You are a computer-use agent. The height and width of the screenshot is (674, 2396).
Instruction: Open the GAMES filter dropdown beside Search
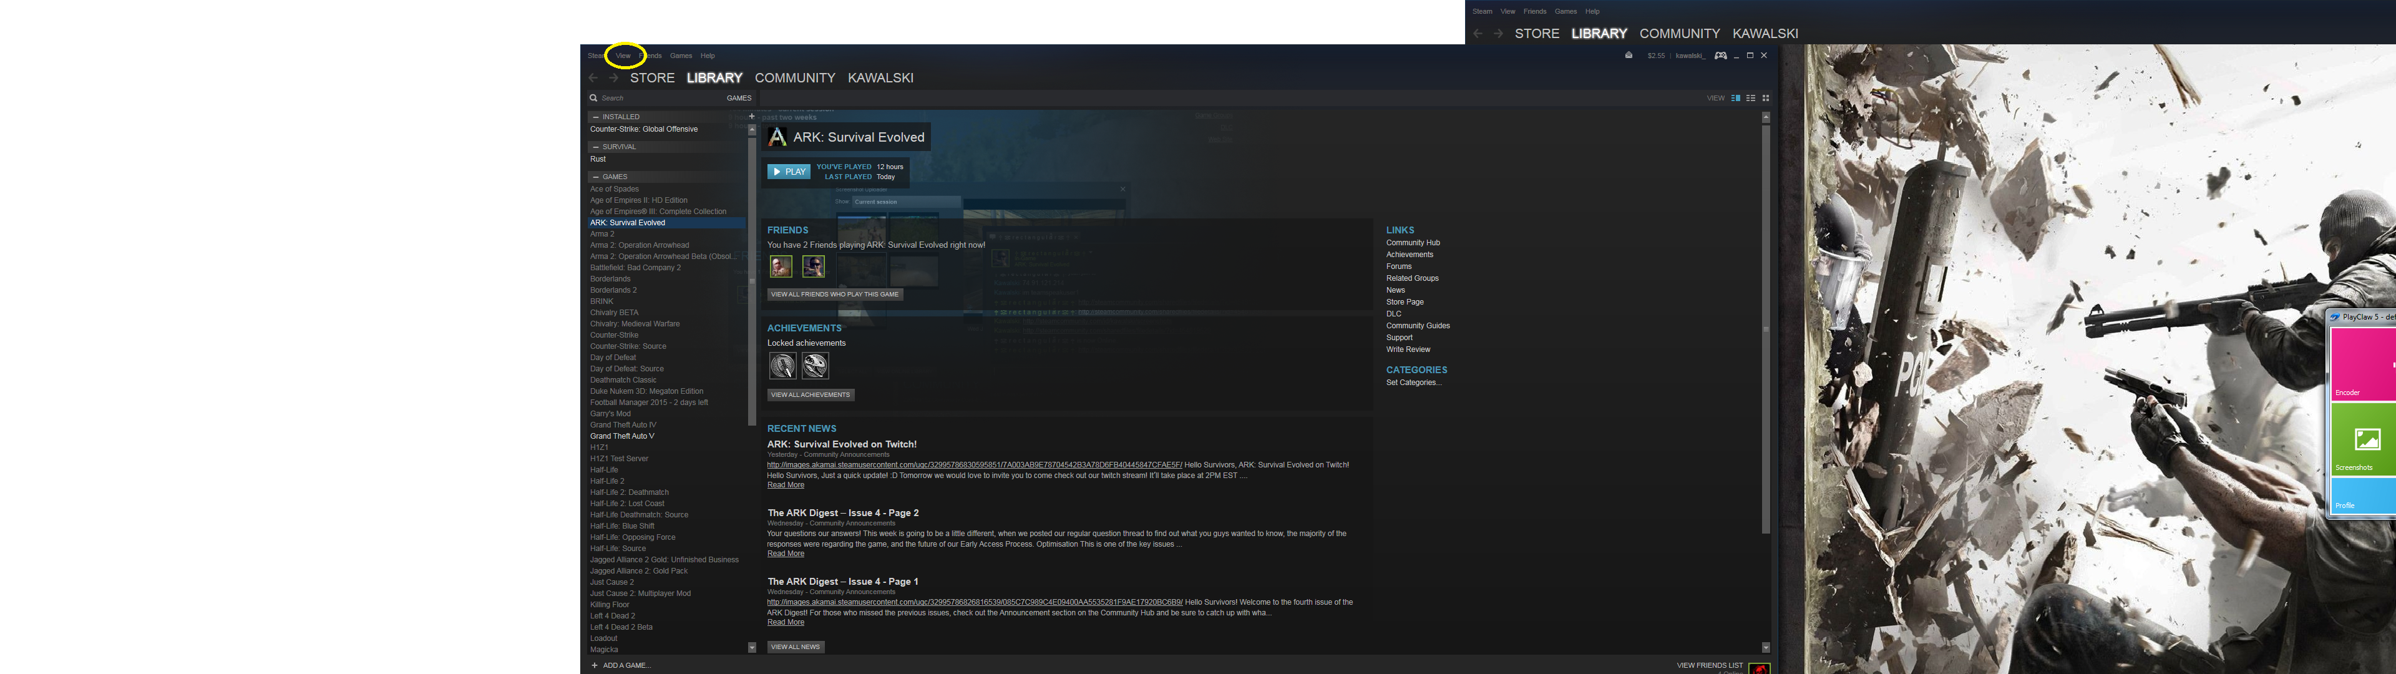739,98
